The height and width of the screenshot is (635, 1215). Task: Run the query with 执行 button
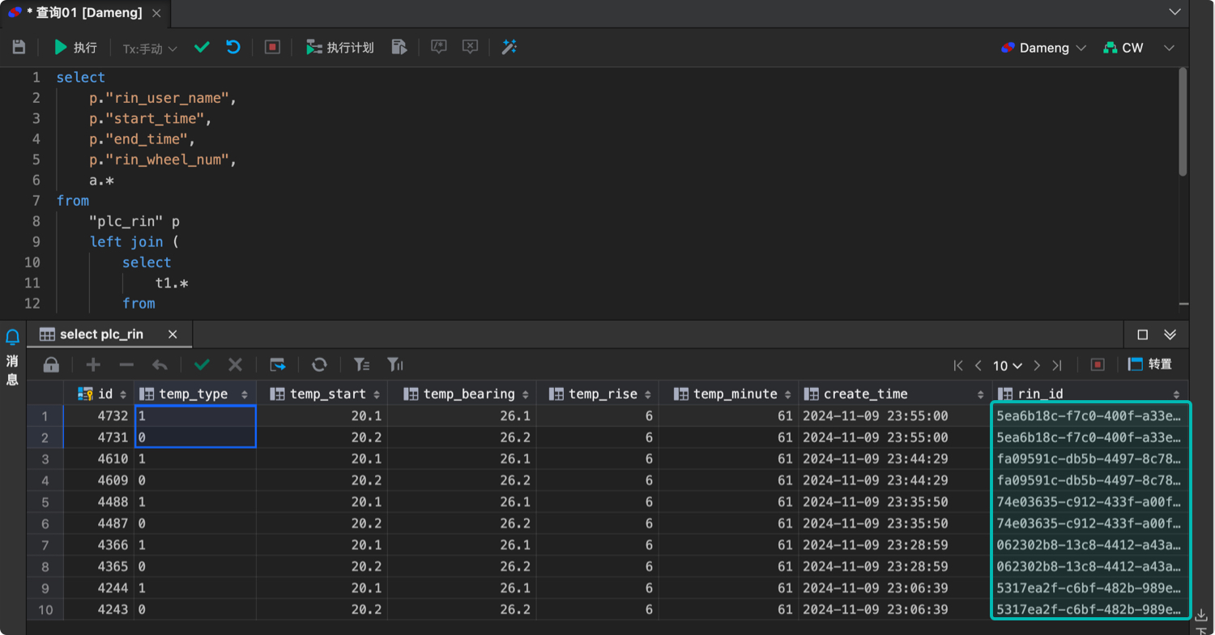[x=75, y=48]
